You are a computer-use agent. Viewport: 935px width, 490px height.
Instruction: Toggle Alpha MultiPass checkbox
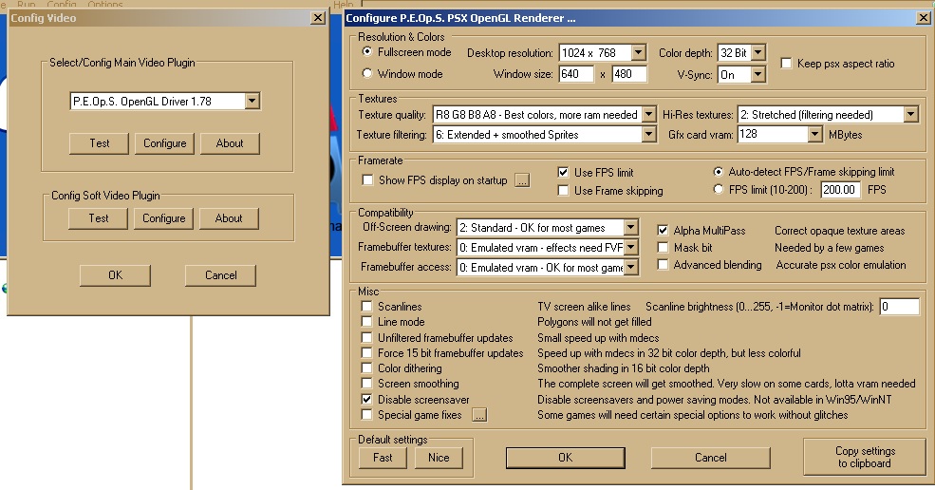click(663, 231)
